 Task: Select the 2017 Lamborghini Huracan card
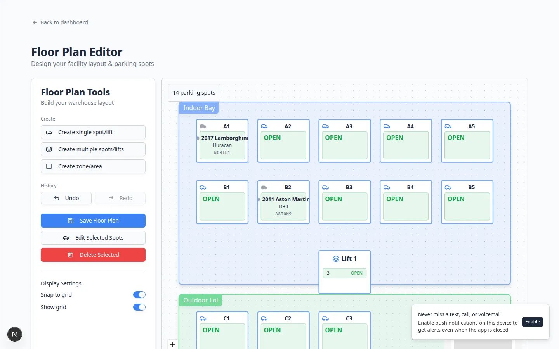[222, 145]
